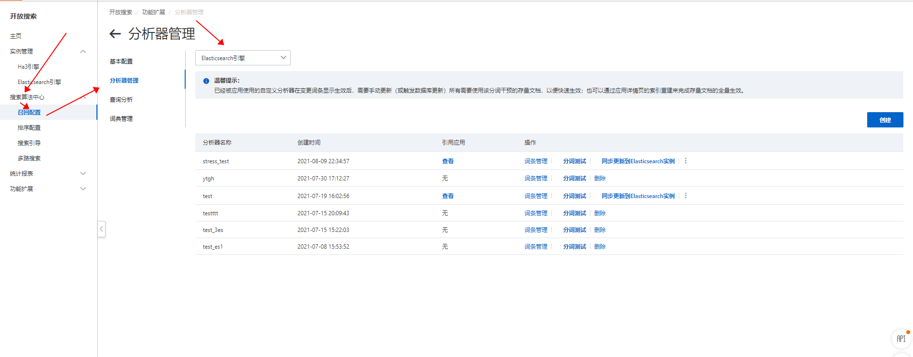Open 词条管理 for testttt
Image resolution: width=913 pixels, height=357 pixels.
(536, 213)
